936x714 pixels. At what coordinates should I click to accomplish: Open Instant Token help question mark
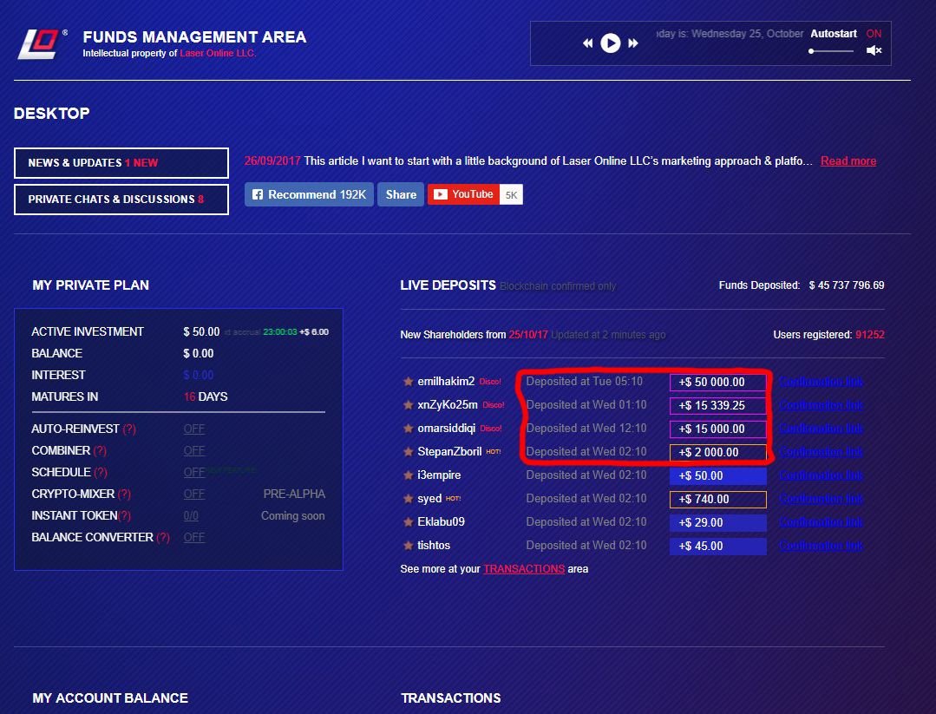pyautogui.click(x=124, y=516)
